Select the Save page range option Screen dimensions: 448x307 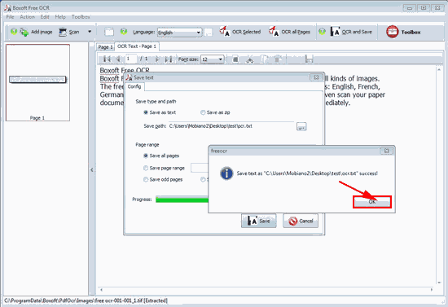click(146, 168)
